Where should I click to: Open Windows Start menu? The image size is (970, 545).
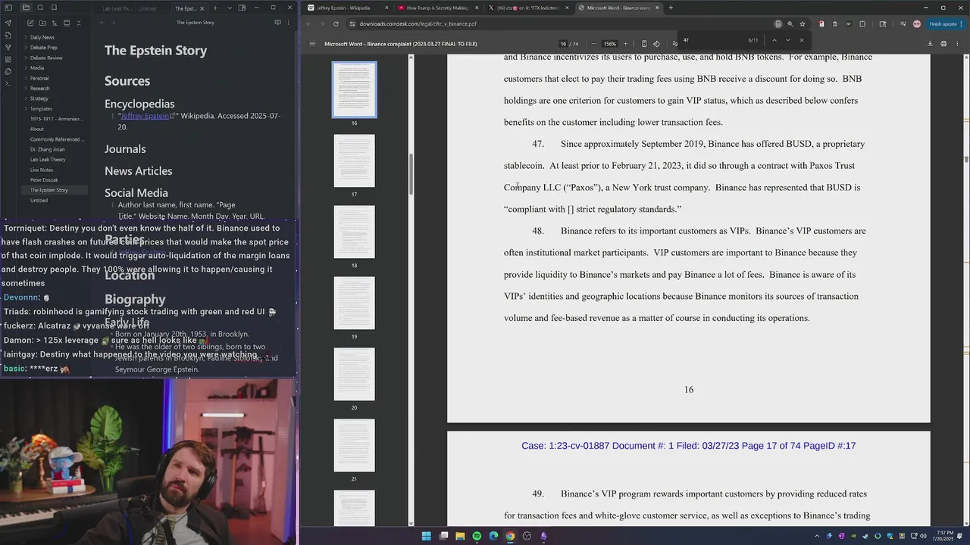426,536
